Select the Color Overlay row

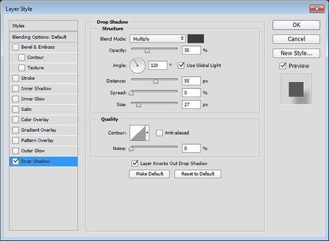click(x=44, y=120)
